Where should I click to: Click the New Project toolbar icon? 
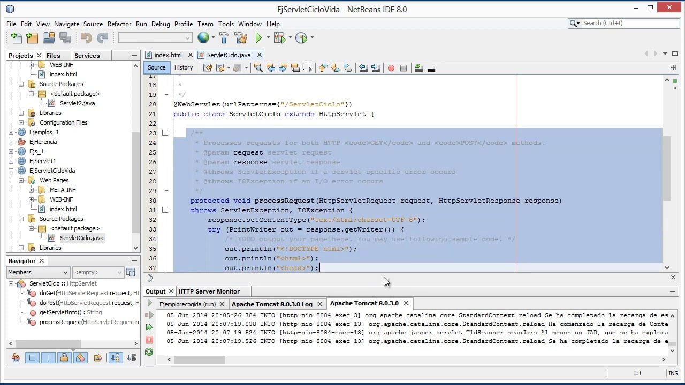(32, 38)
